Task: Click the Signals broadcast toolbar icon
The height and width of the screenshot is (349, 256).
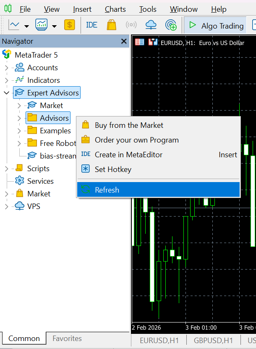Action: click(x=131, y=24)
